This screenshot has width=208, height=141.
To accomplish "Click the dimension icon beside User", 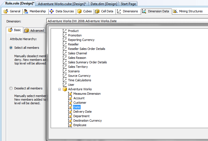I will (x=65, y=85).
